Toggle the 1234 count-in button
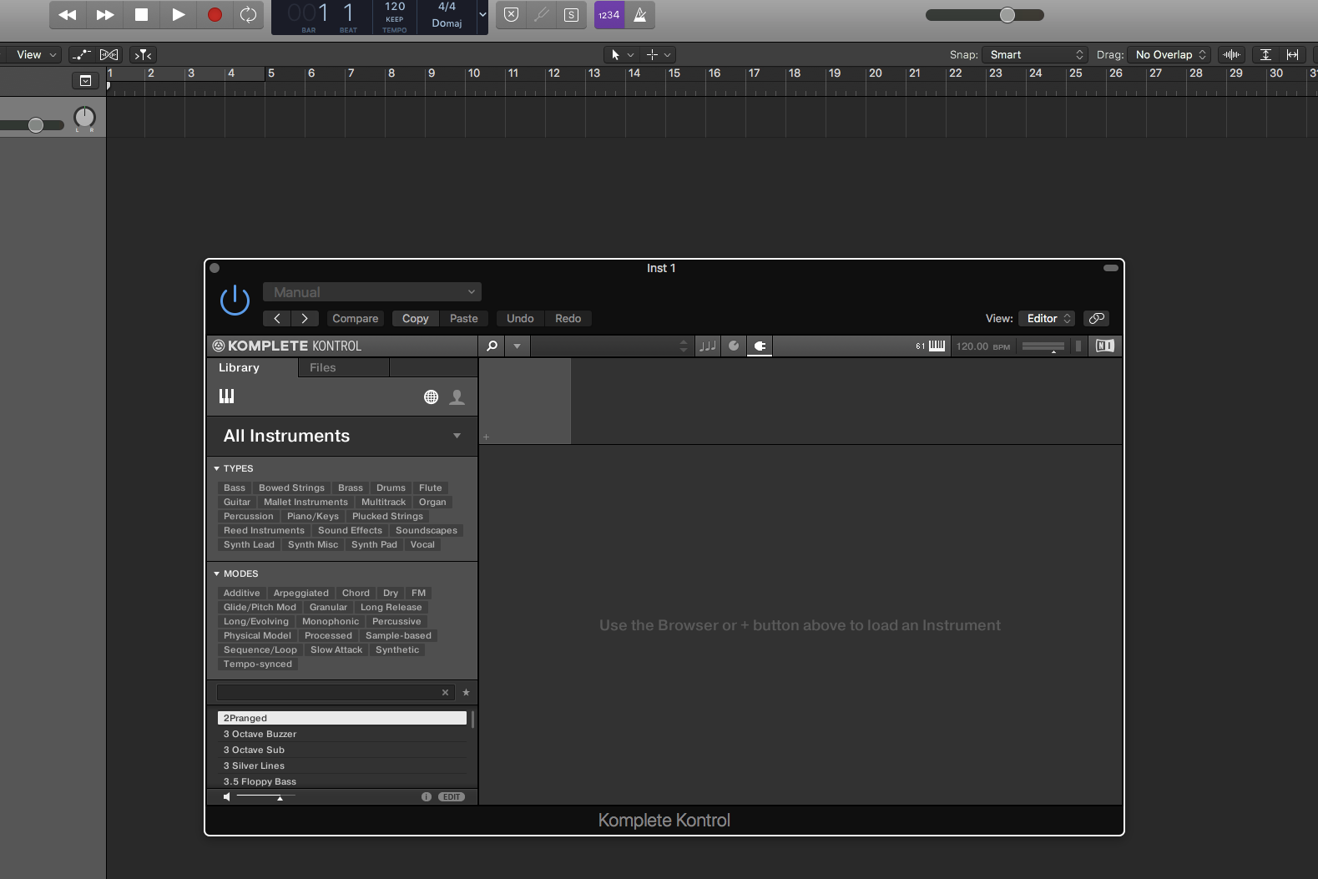The image size is (1318, 879). pyautogui.click(x=609, y=15)
